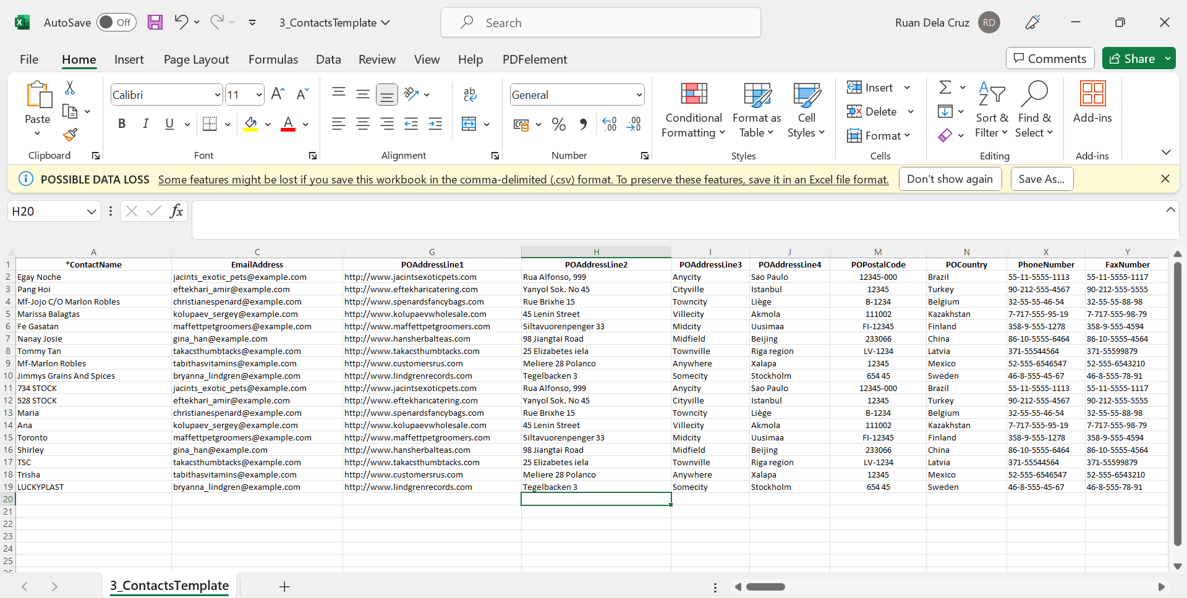Image resolution: width=1187 pixels, height=598 pixels.
Task: Click the AutoSum sigma icon
Action: [x=945, y=88]
